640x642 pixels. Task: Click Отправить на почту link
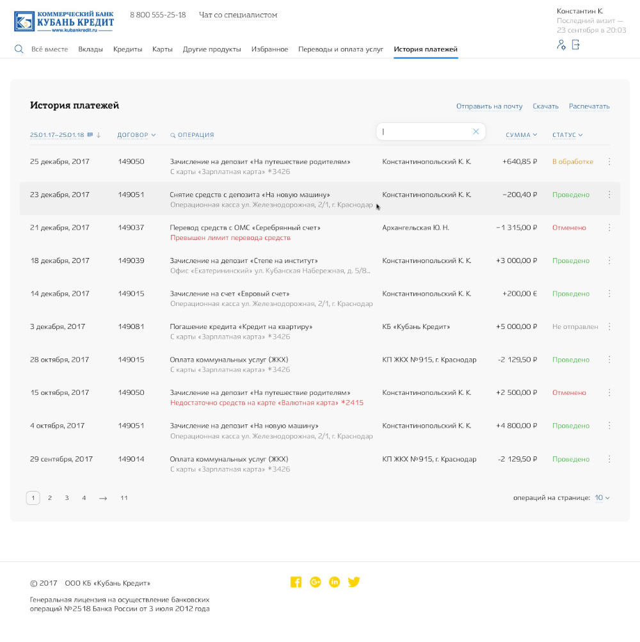tap(489, 106)
